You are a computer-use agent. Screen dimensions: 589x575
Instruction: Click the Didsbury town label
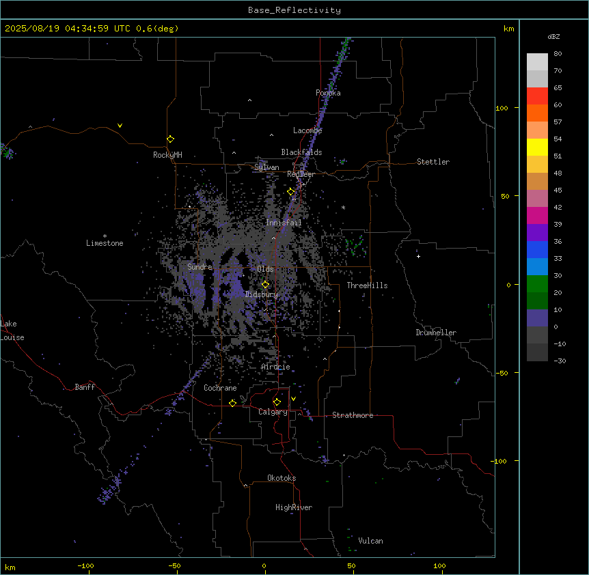point(262,294)
